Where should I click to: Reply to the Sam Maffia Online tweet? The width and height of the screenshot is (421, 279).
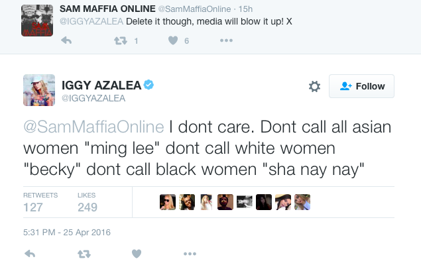[66, 40]
